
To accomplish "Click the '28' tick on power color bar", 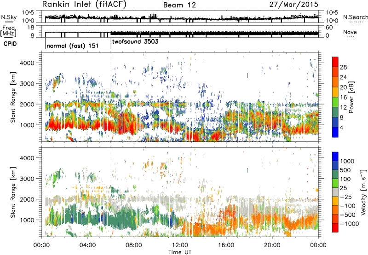I will (x=343, y=67).
